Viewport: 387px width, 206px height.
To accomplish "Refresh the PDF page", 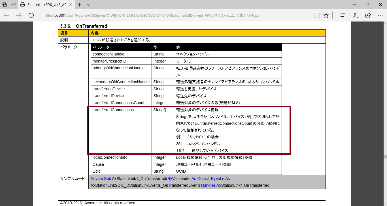I will 31,15.
